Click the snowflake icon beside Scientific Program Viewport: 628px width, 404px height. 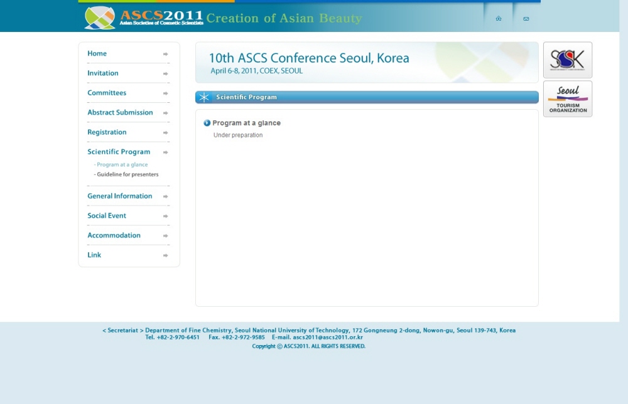pyautogui.click(x=204, y=97)
